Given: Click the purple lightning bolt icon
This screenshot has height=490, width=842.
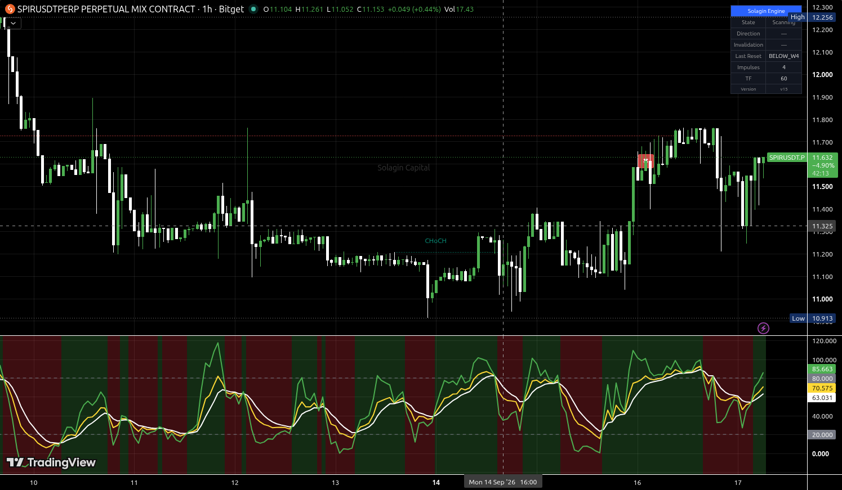Looking at the screenshot, I should [x=763, y=328].
